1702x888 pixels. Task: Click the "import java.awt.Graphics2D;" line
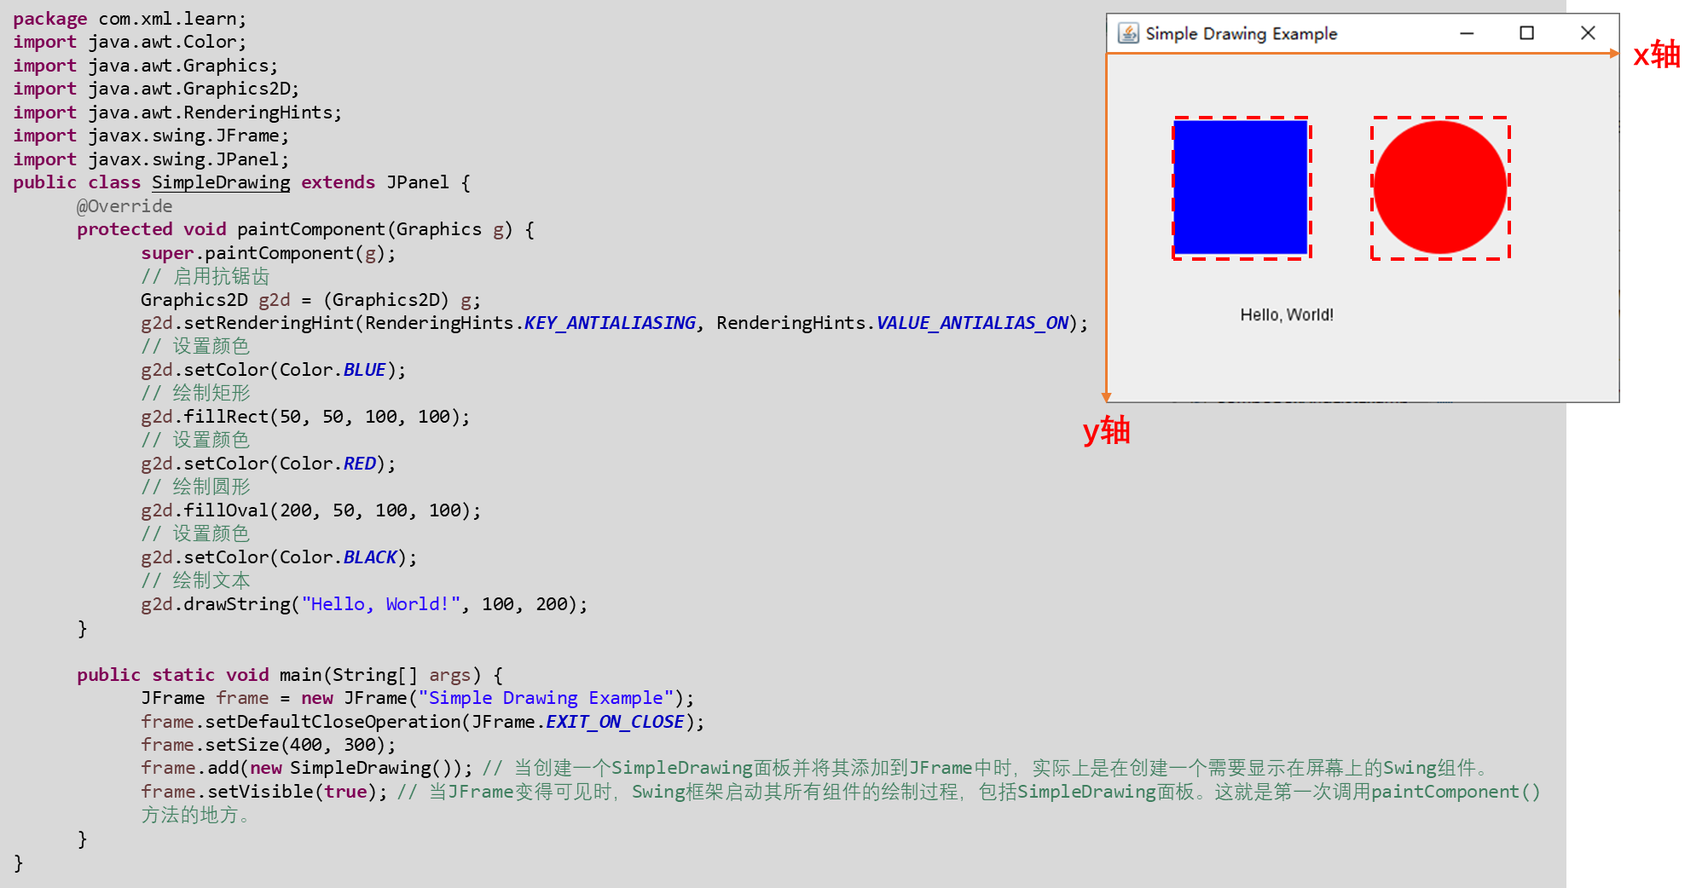tap(156, 89)
